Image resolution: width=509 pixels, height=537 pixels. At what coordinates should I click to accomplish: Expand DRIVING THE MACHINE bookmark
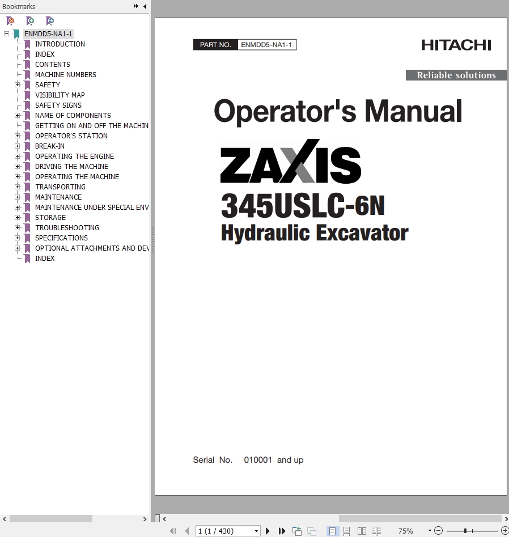point(17,167)
